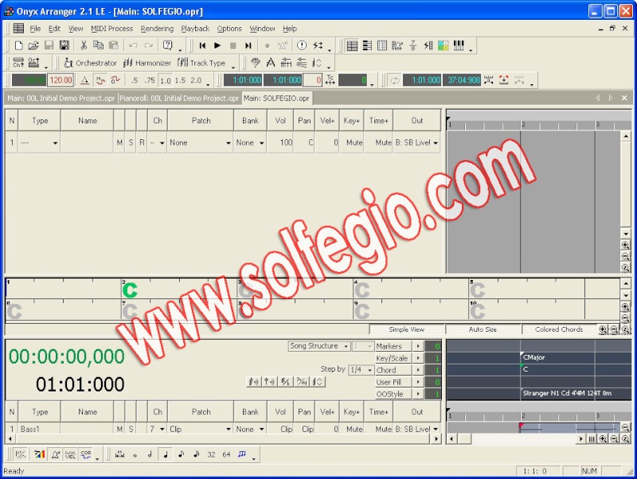The width and height of the screenshot is (637, 479).
Task: Toggle Solo (S) on Bass1 track
Action: point(131,429)
